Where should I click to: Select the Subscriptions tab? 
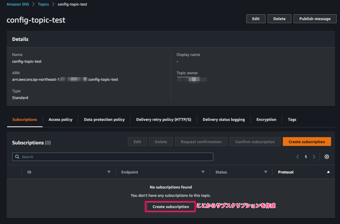pyautogui.click(x=25, y=120)
